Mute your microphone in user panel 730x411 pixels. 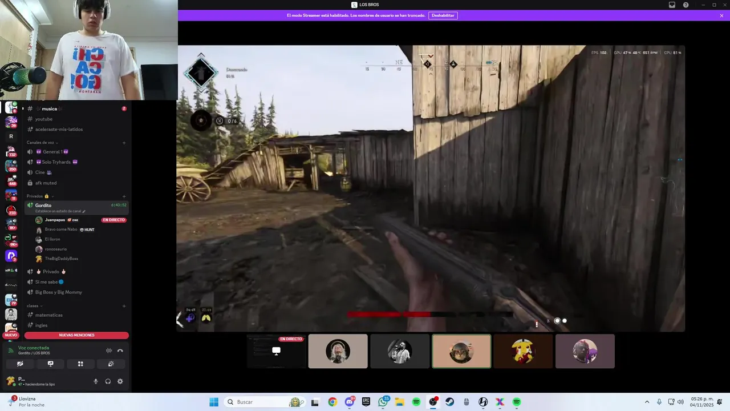click(x=96, y=381)
